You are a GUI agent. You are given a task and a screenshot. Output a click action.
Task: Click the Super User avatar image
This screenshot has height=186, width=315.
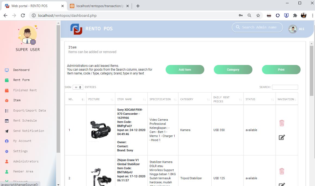coord(27,35)
